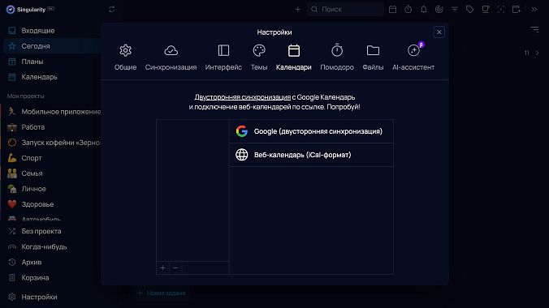Close the Настройки dialog
The width and height of the screenshot is (549, 308).
(x=439, y=32)
